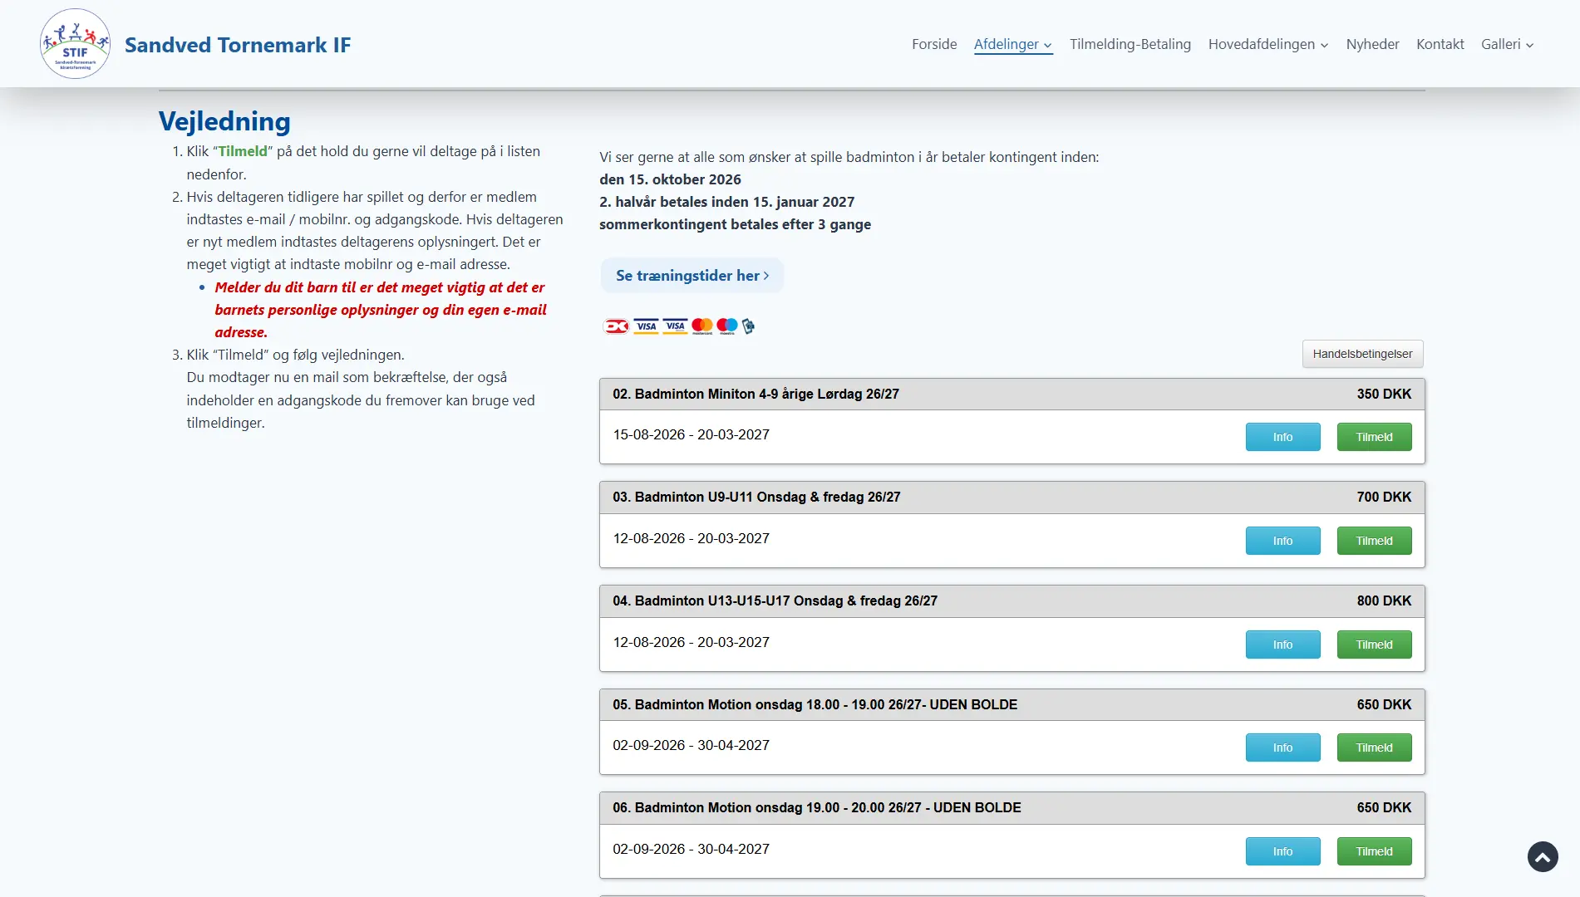The width and height of the screenshot is (1580, 897).
Task: Click the red italic 'Melder du dit barn' notice
Action: click(x=381, y=310)
